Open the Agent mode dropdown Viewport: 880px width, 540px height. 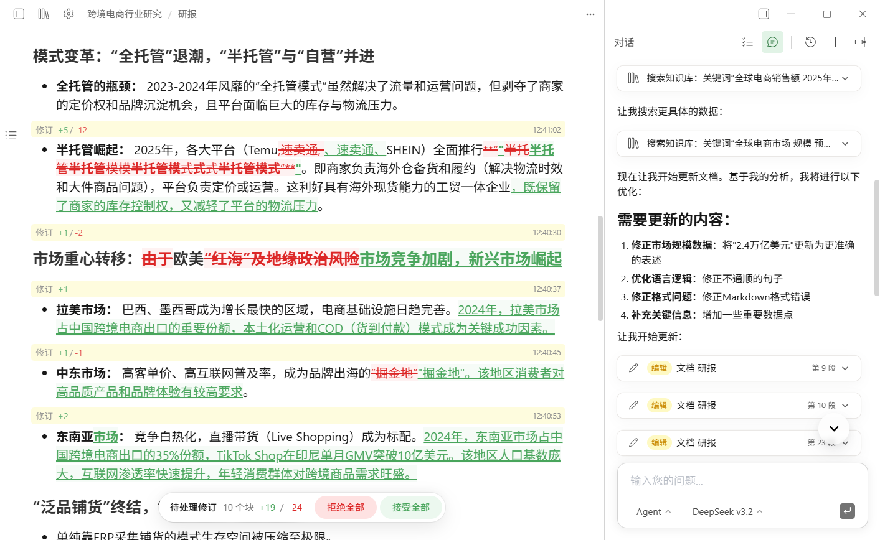coord(653,511)
